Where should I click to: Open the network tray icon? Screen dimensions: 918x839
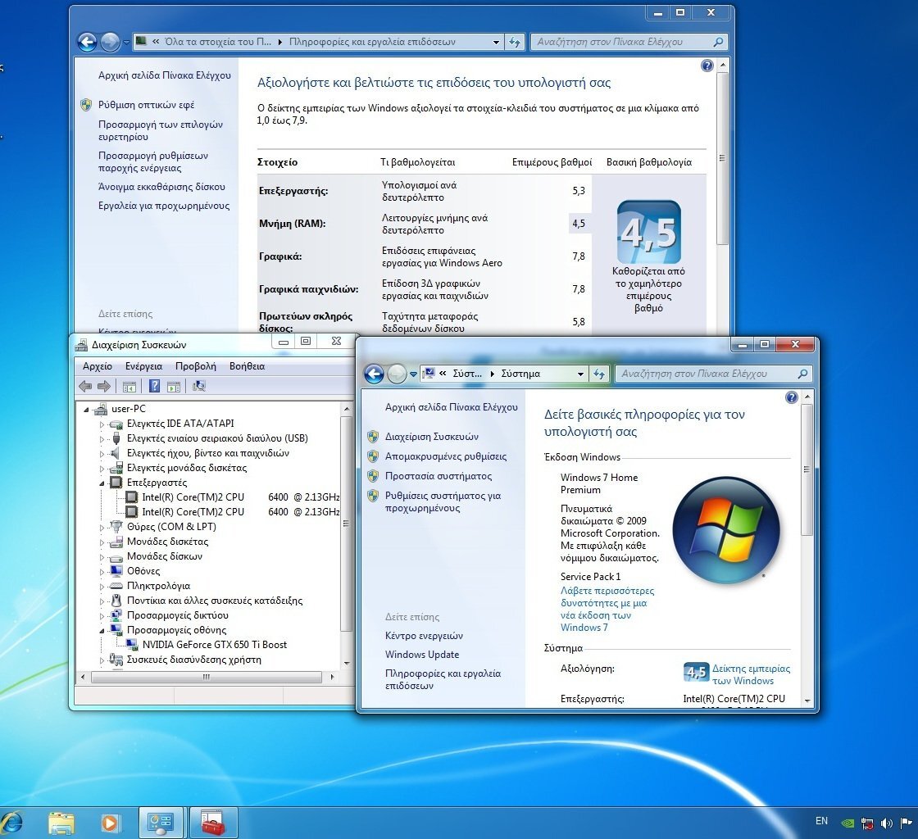pyautogui.click(x=867, y=823)
